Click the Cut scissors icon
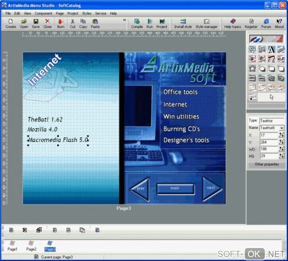The height and width of the screenshot is (261, 288). coord(73,23)
